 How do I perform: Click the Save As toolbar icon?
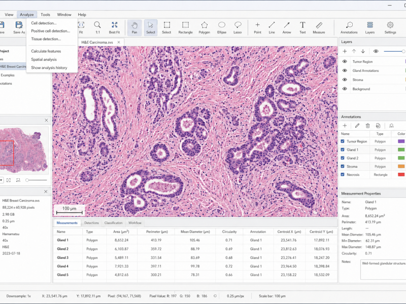[19, 27]
